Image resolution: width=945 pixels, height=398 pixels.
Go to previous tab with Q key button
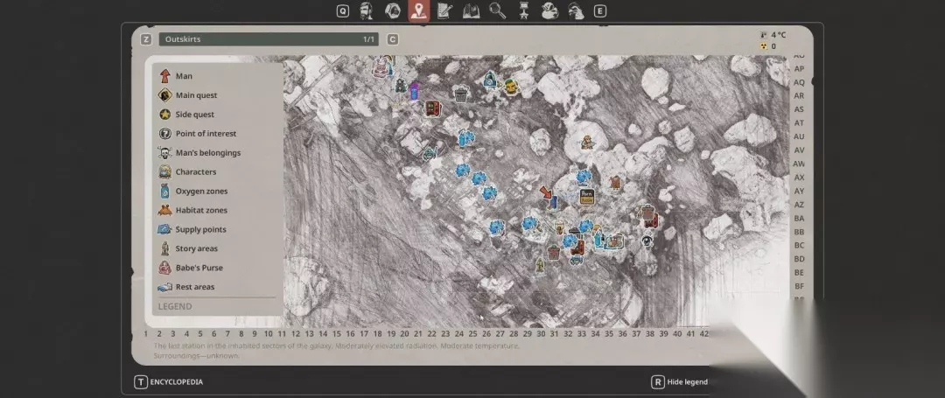click(342, 10)
